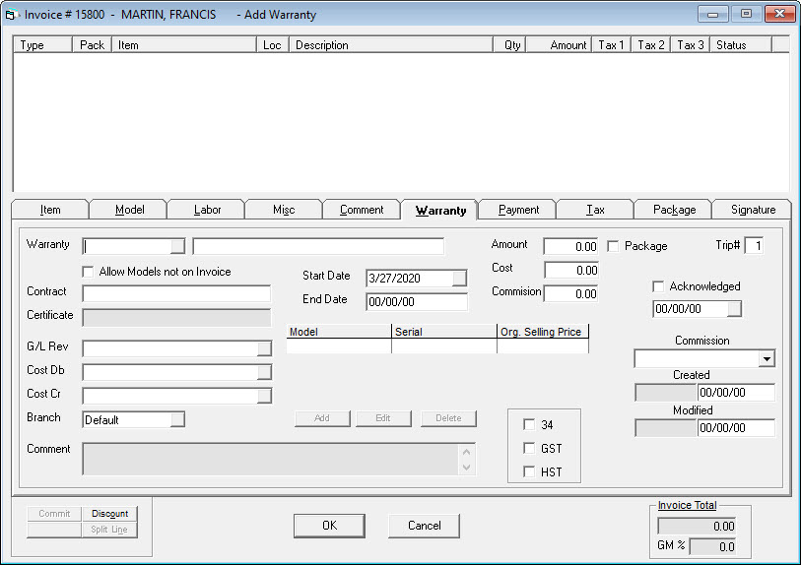Click the GM % value field
Viewport: 801px width, 565px height.
click(x=712, y=546)
